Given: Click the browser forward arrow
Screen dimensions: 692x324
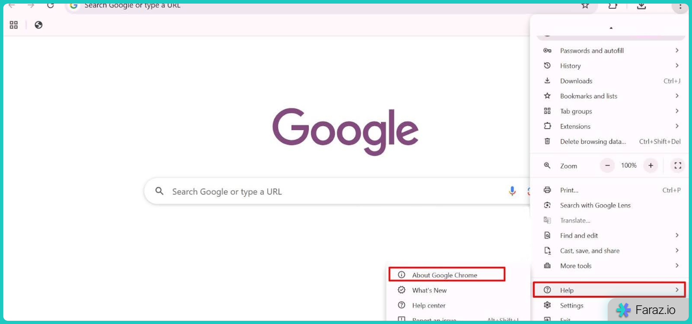Looking at the screenshot, I should tap(31, 5).
